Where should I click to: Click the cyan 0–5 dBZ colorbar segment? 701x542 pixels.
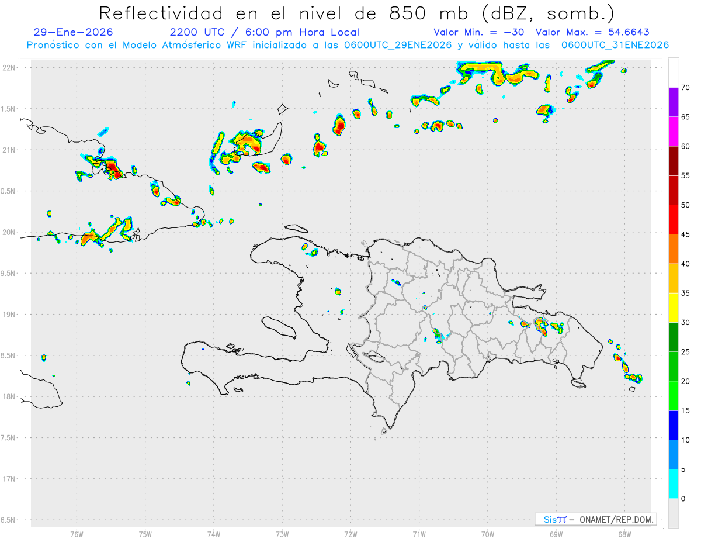click(674, 484)
